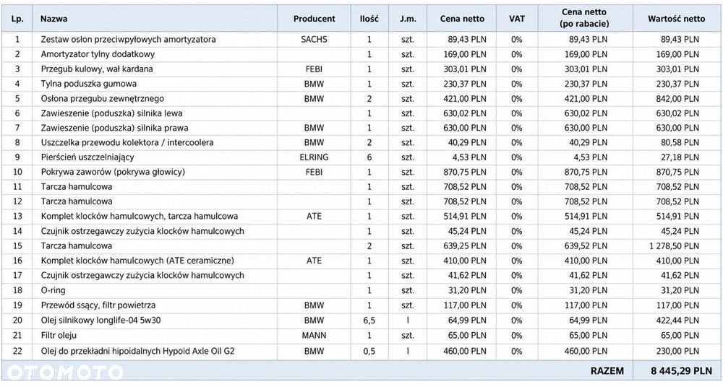Viewport: 723px width, 387px height.
Task: Click the '8 445,29 PLN' total value
Action: pyautogui.click(x=682, y=371)
